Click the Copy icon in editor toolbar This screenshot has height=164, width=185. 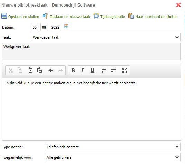[x=20, y=70]
